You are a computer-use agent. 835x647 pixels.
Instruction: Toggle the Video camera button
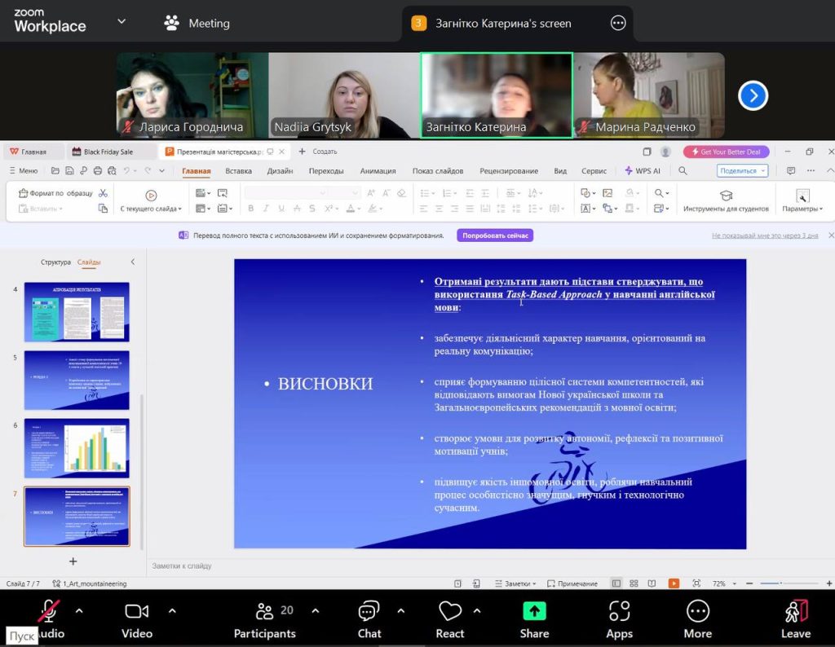point(136,611)
